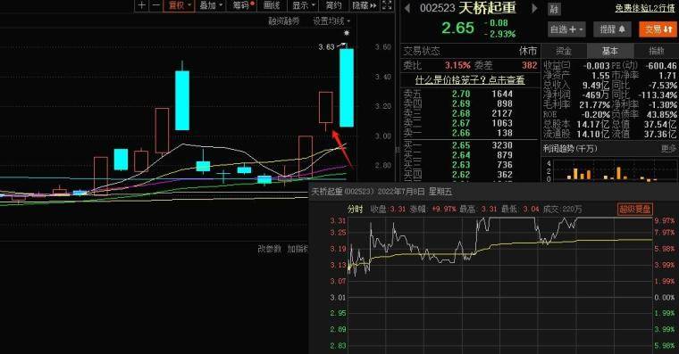Viewport: 679px width, 354px height.
Task: Toggle 简约 simple mode
Action: click(x=333, y=5)
